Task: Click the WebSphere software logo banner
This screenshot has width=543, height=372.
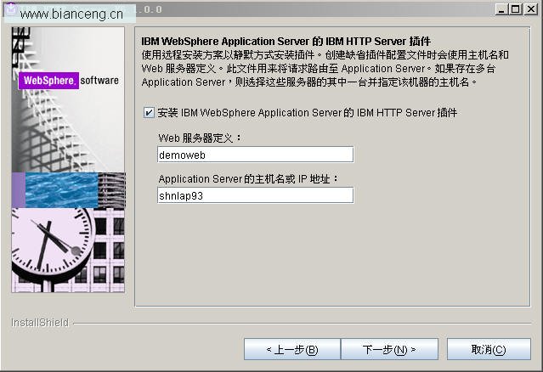Action: [x=69, y=81]
